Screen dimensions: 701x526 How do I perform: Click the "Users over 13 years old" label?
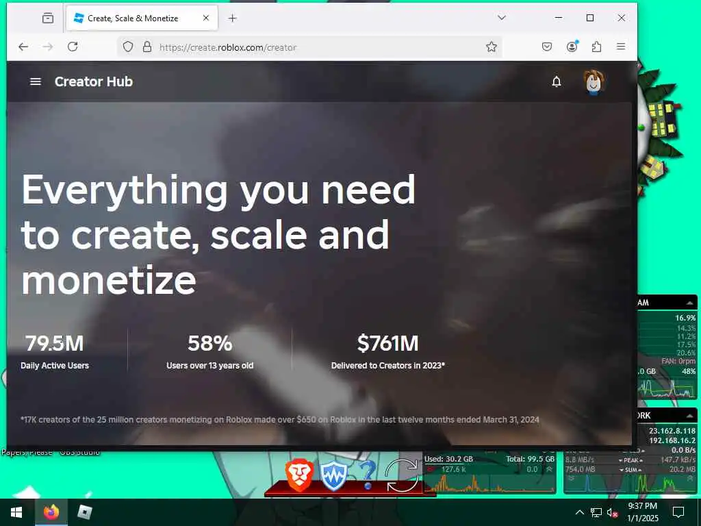(x=209, y=366)
